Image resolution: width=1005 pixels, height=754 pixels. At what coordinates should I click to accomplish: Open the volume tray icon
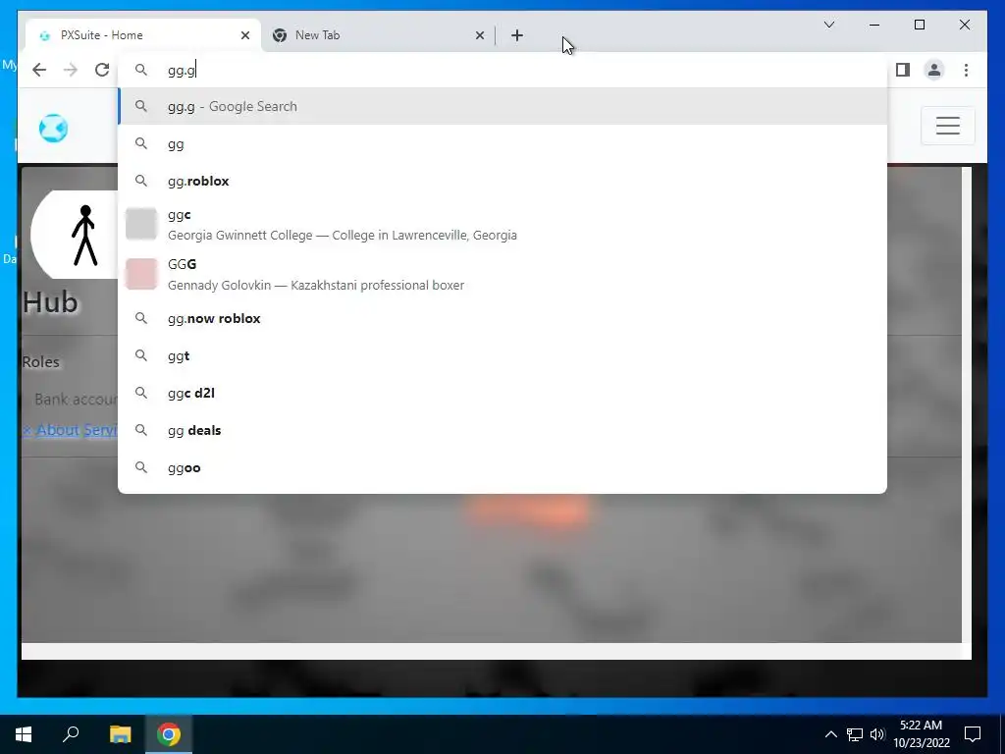click(x=876, y=734)
